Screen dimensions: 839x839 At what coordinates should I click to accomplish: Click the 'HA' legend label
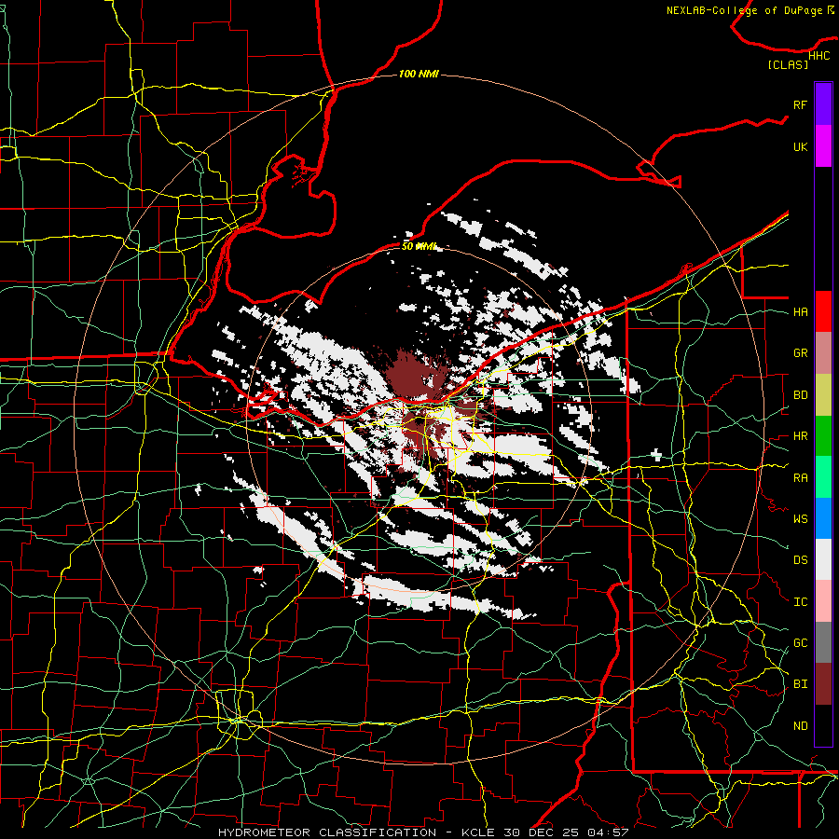(x=800, y=312)
